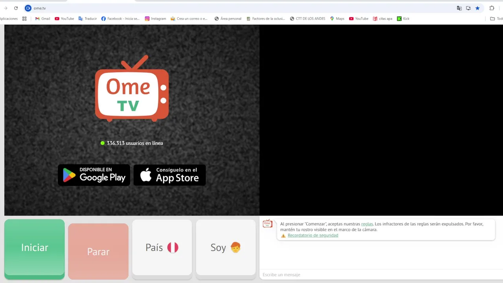Open the Crea un correo bookmark
The height and width of the screenshot is (283, 503).
[x=189, y=18]
